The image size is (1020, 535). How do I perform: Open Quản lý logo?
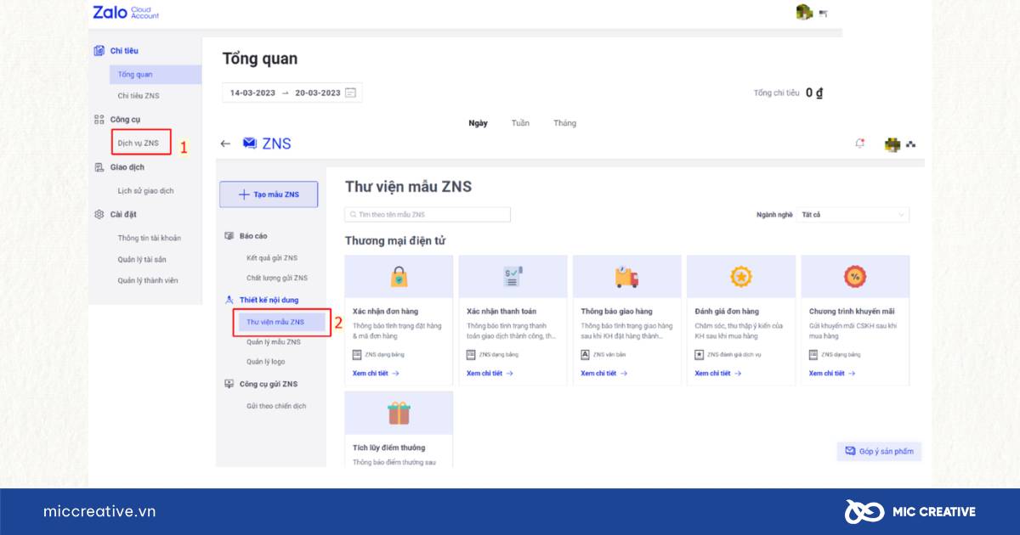pyautogui.click(x=266, y=362)
